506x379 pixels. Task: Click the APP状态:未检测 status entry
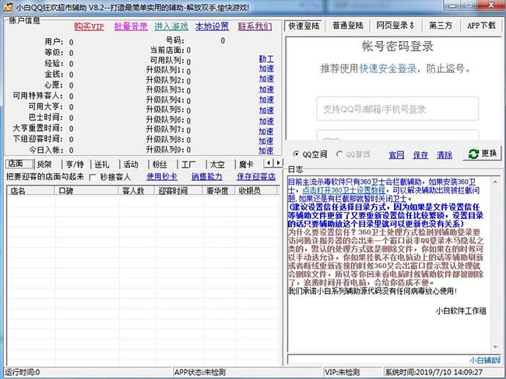pos(248,373)
